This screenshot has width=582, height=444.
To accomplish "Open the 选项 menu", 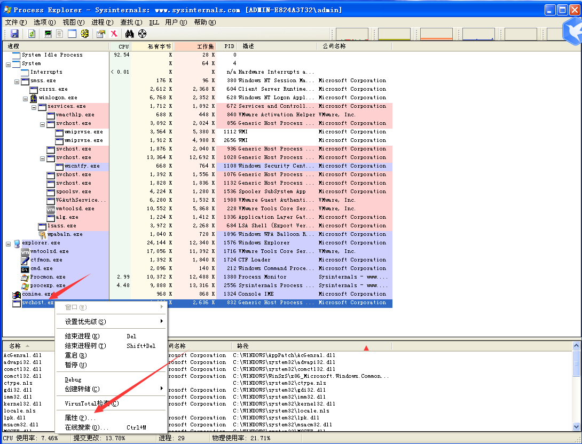I will pyautogui.click(x=44, y=22).
